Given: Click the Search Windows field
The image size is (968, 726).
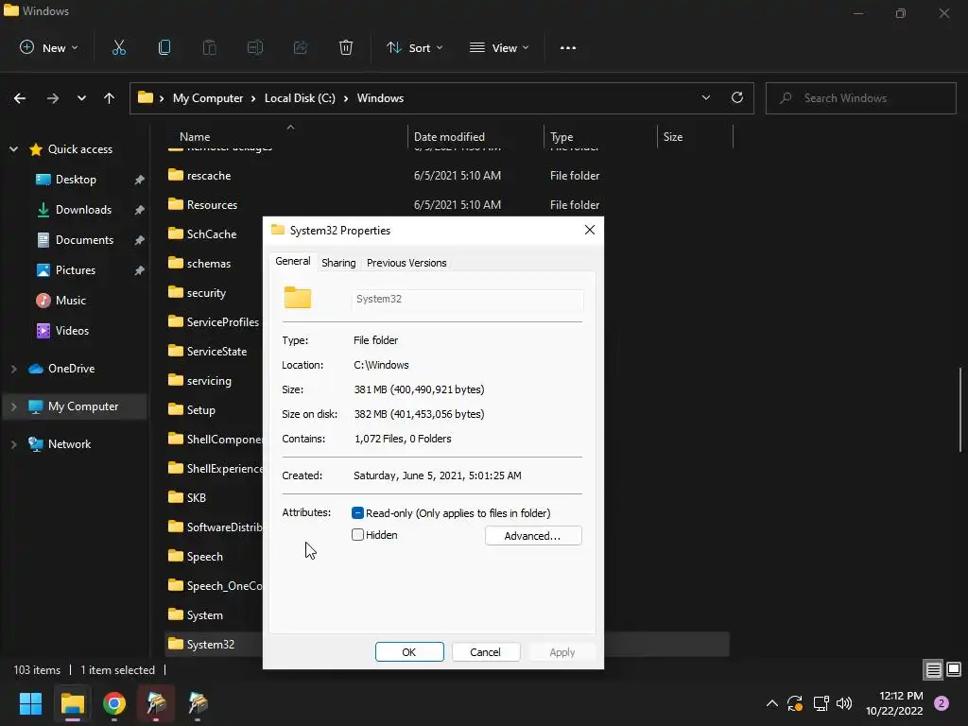Looking at the screenshot, I should point(860,98).
